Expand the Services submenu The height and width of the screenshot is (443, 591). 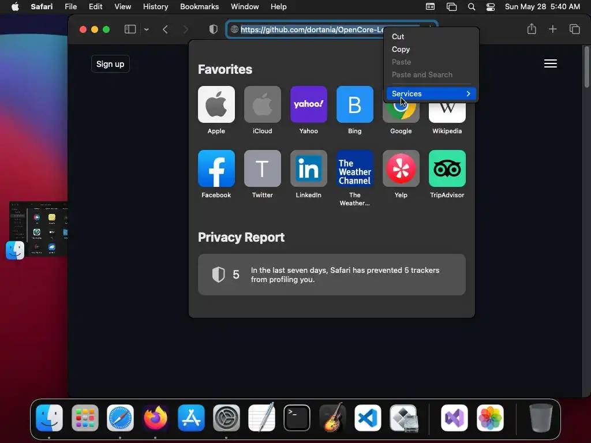431,93
